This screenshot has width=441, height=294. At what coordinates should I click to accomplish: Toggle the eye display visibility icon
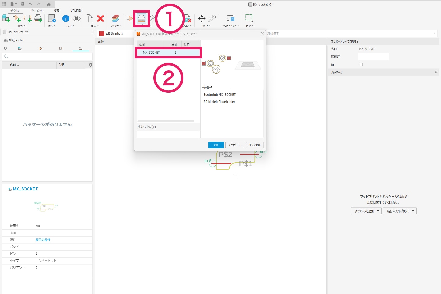(x=76, y=19)
